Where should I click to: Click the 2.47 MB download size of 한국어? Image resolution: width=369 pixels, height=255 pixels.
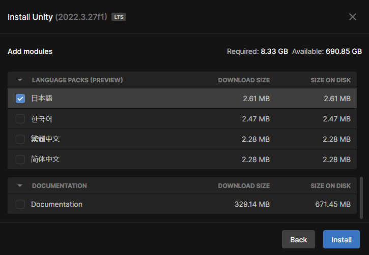point(256,119)
